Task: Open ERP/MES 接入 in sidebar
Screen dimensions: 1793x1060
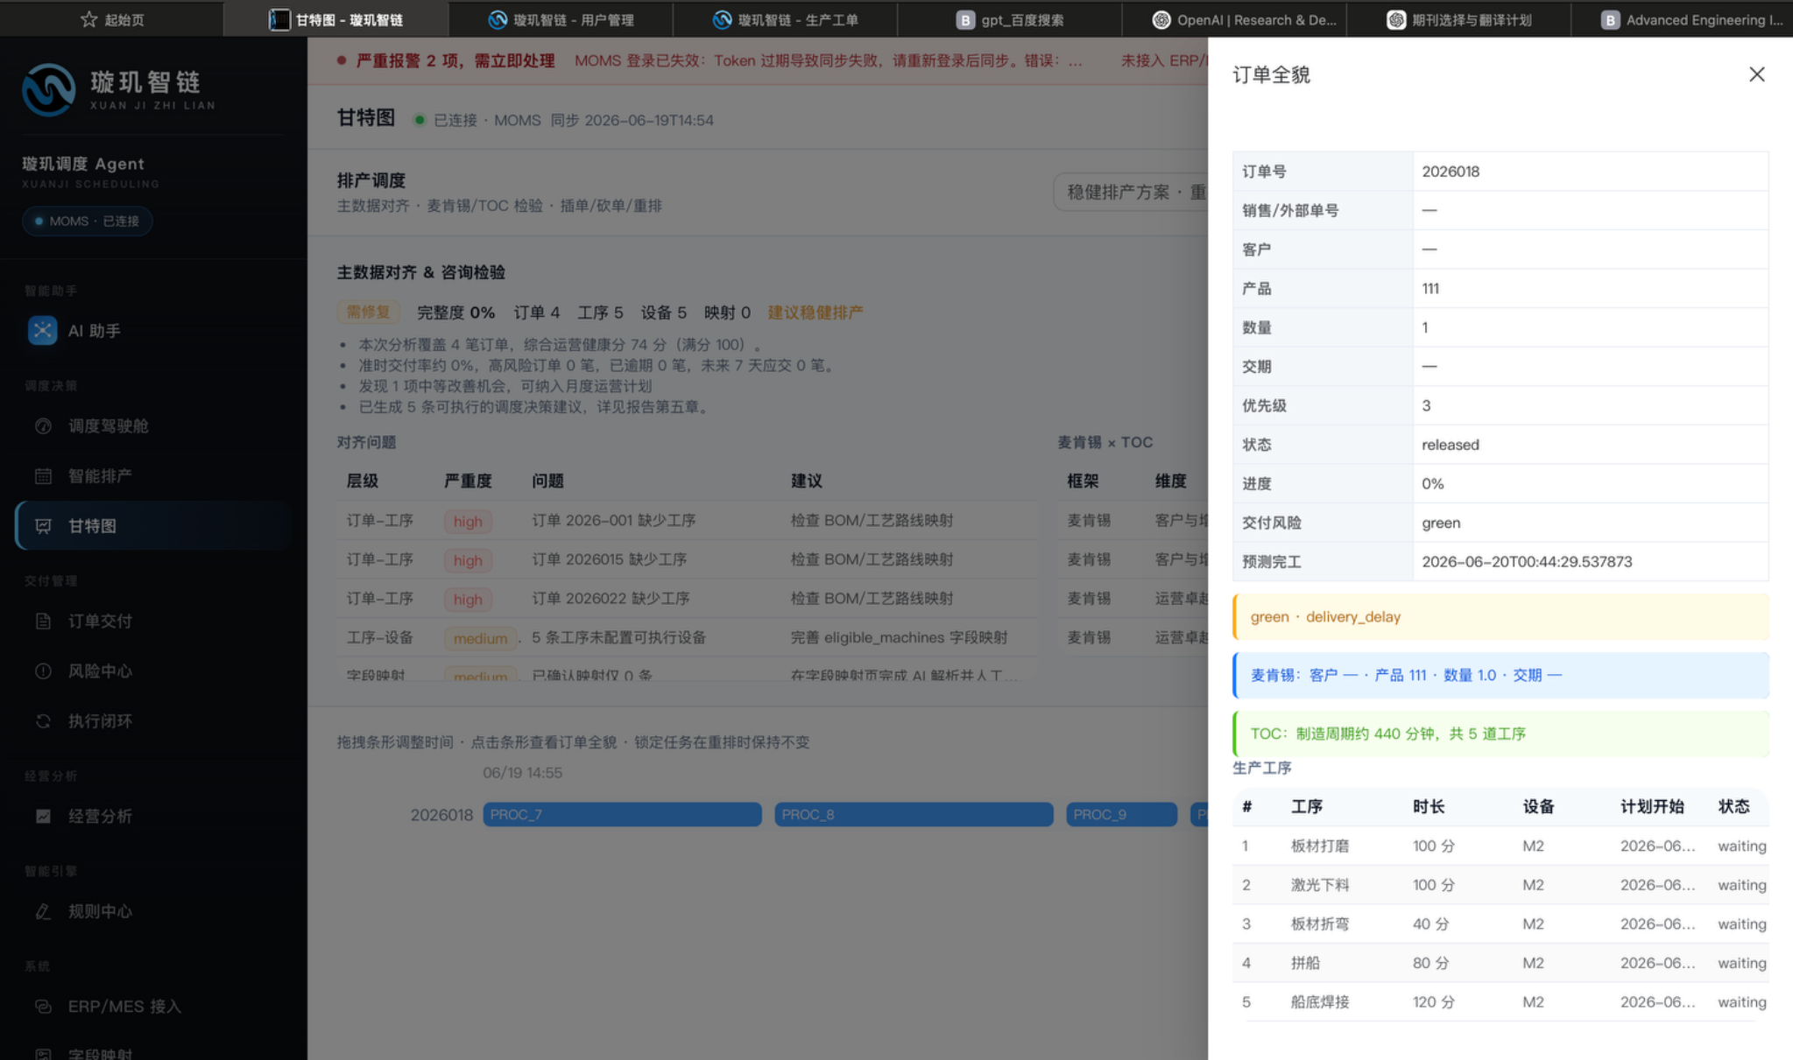Action: pos(153,1007)
